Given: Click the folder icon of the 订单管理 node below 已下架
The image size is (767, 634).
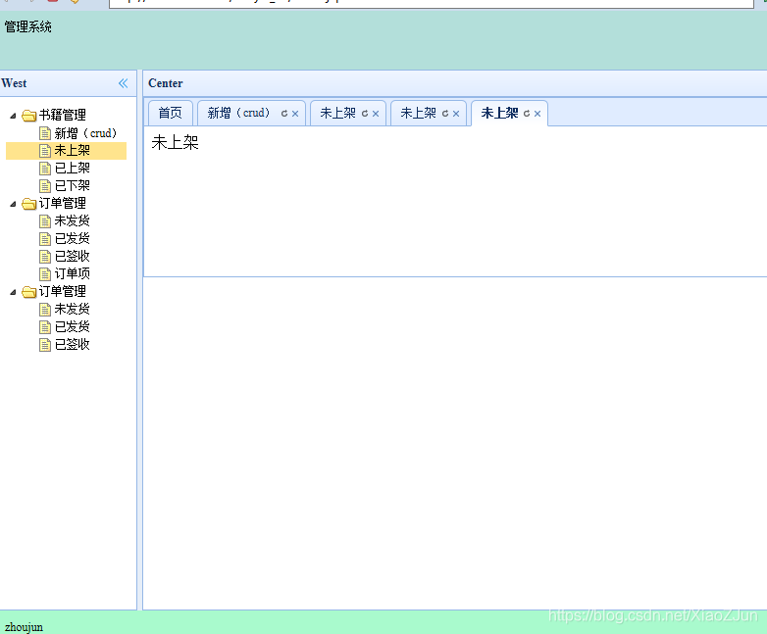Looking at the screenshot, I should [x=29, y=204].
